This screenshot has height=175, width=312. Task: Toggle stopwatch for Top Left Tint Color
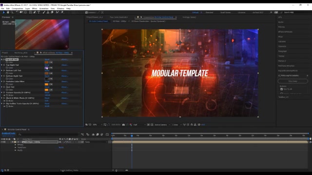(x=7, y=62)
